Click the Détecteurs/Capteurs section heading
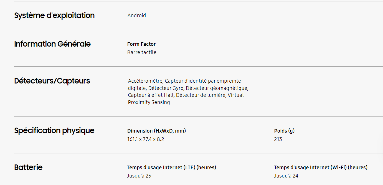Viewport: 383px width, 185px height. click(x=52, y=81)
